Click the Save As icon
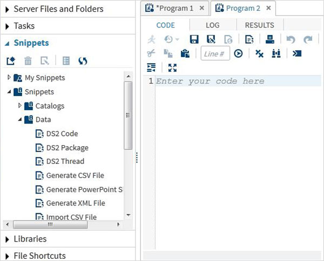Image resolution: width=324 pixels, height=261 pixels. pos(211,39)
